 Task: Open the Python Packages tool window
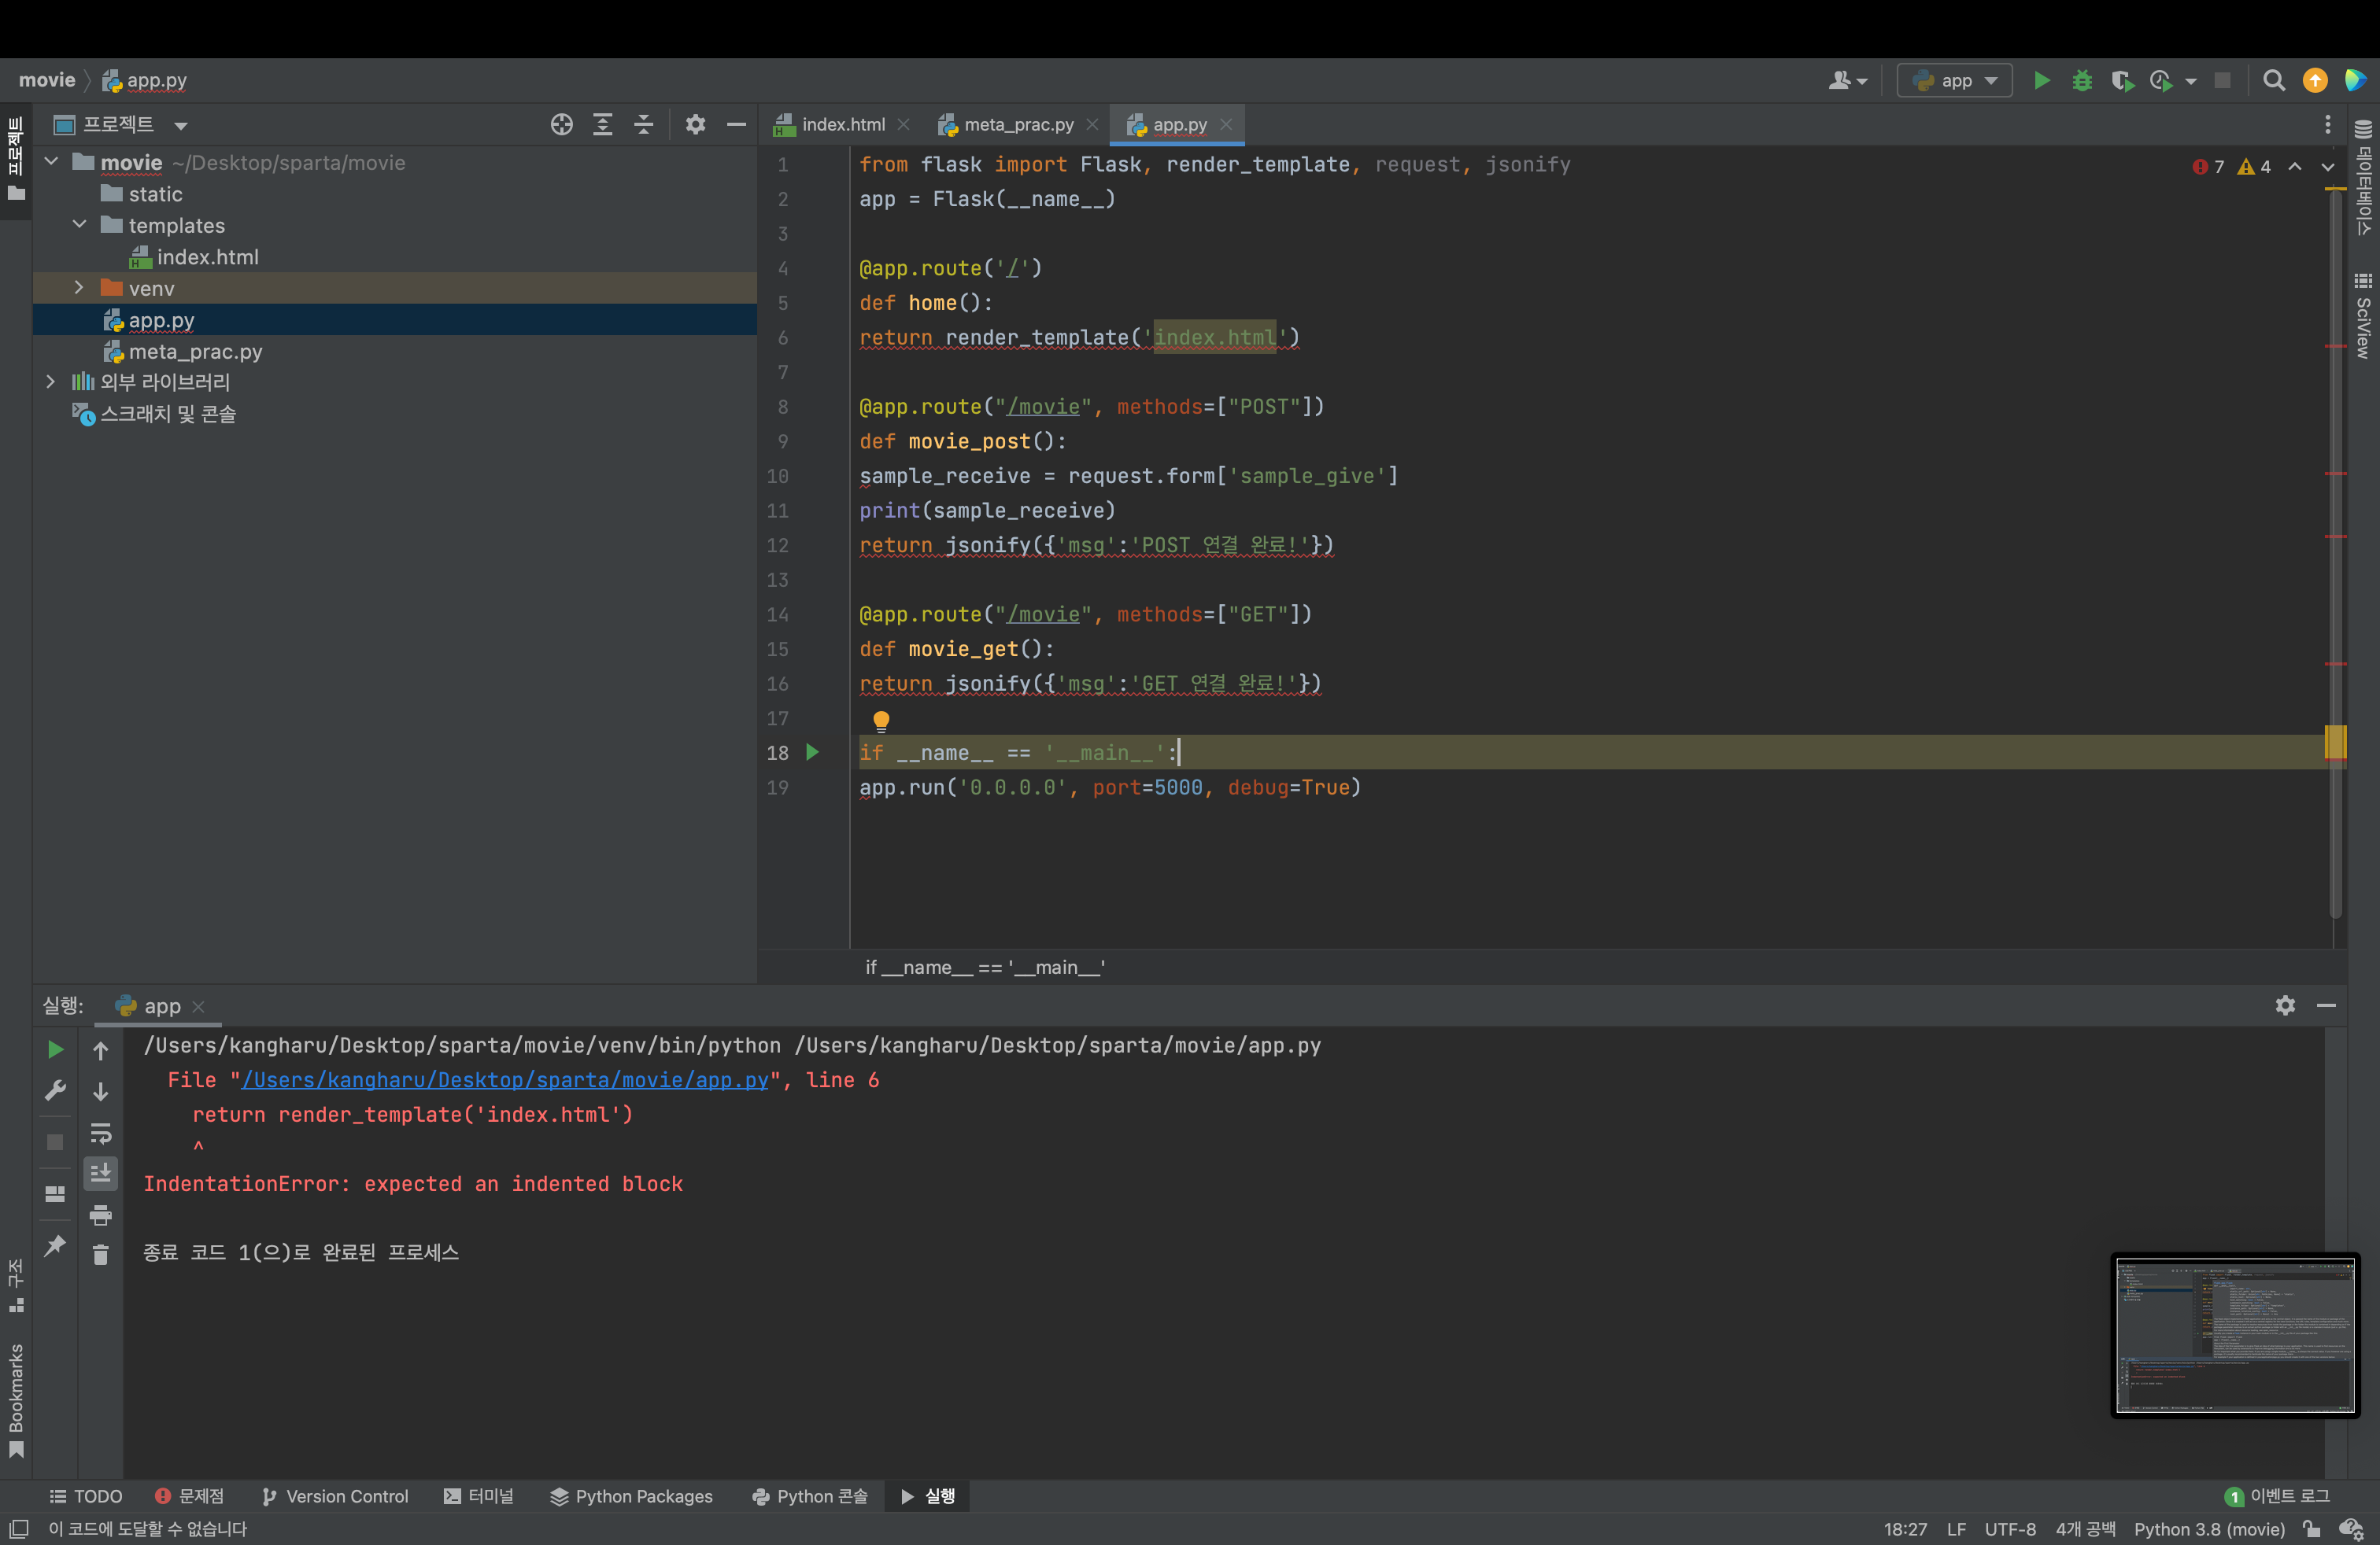pos(632,1496)
